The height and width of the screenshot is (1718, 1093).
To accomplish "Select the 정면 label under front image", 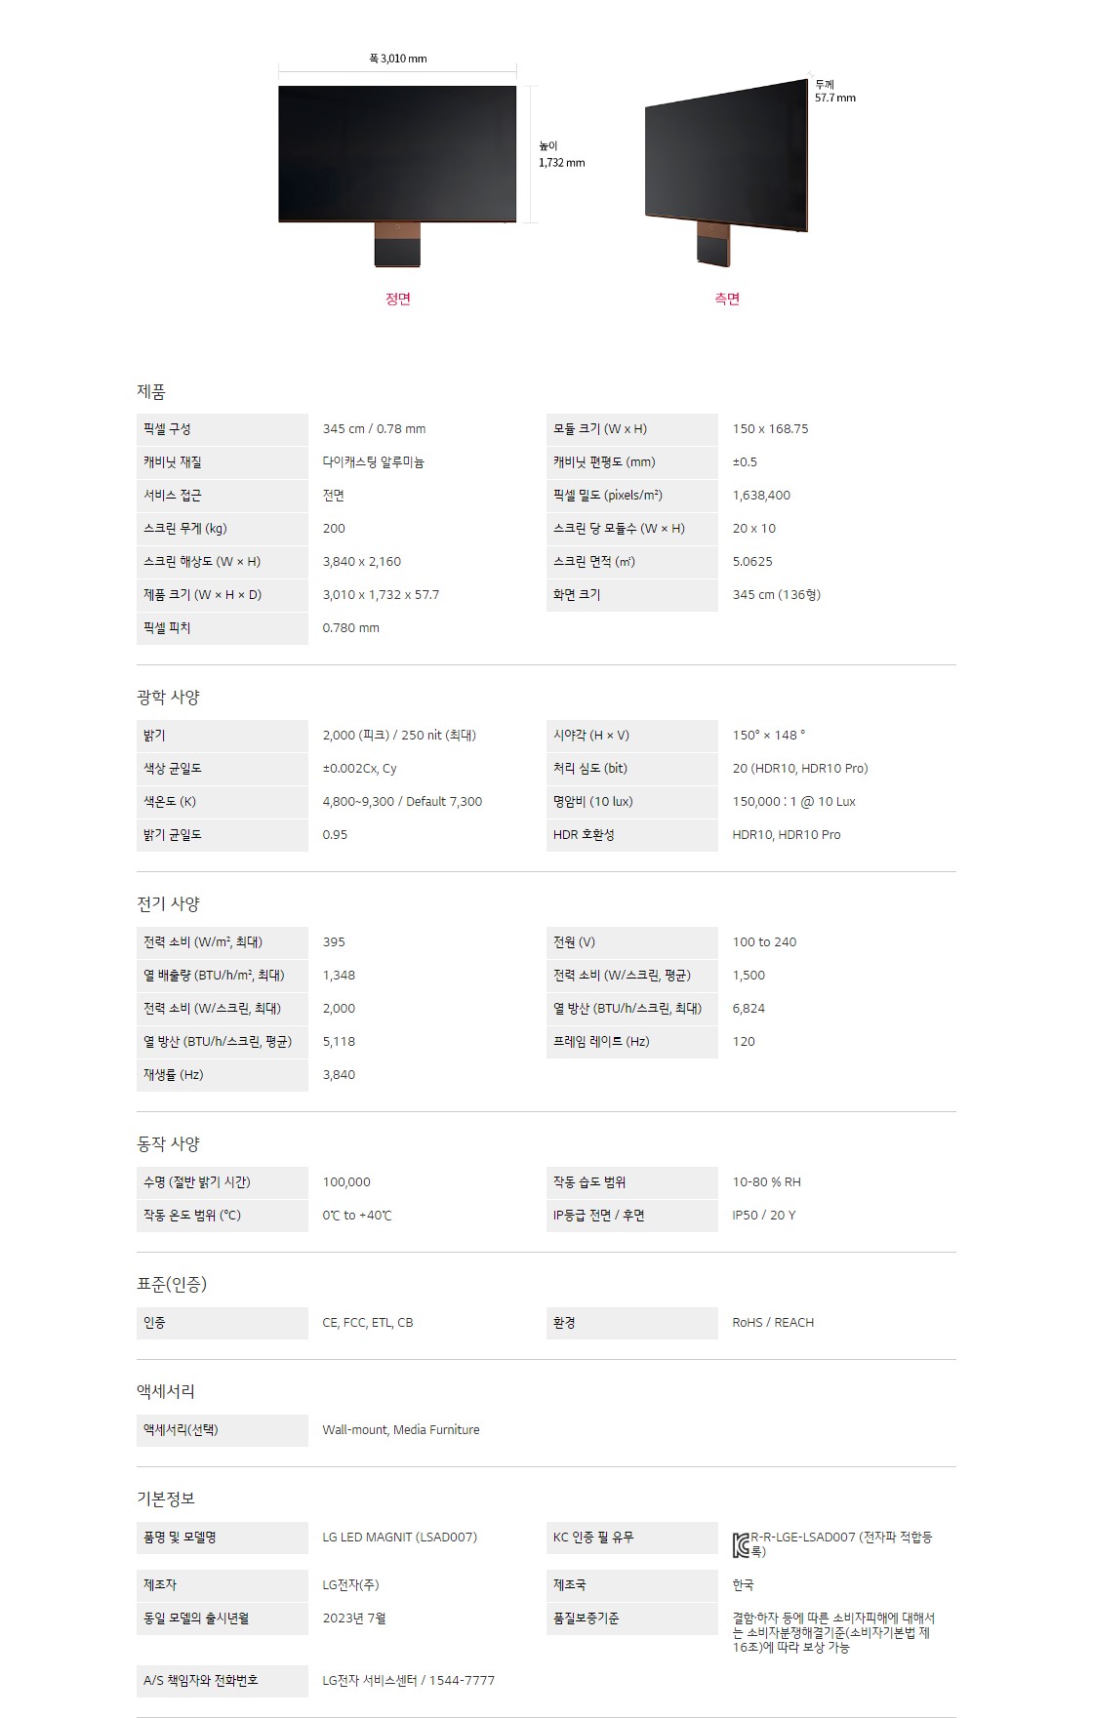I will 398,299.
